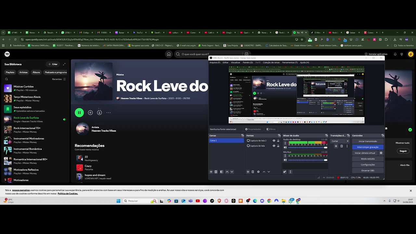Open the yellow Spotify profile avatar
The width and height of the screenshot is (416, 234).
pos(411,54)
